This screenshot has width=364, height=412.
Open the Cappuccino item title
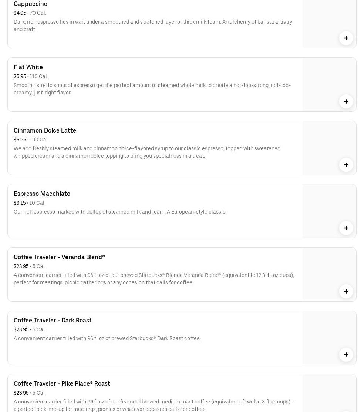point(30,4)
